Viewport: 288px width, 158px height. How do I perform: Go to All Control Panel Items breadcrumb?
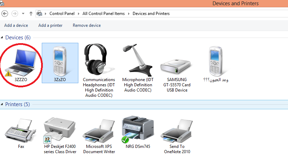click(103, 14)
